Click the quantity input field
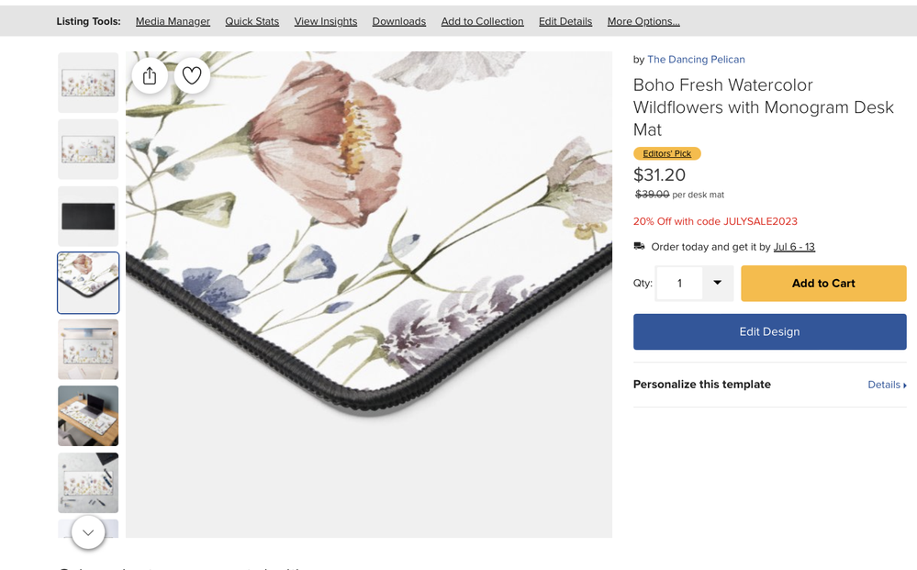Image resolution: width=917 pixels, height=570 pixels. (679, 284)
